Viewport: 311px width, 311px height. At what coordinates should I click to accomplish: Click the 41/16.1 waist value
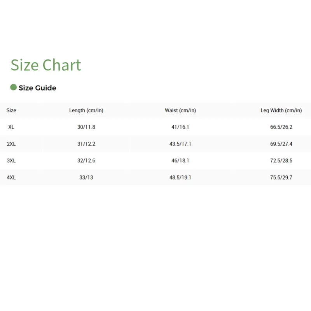tap(180, 127)
